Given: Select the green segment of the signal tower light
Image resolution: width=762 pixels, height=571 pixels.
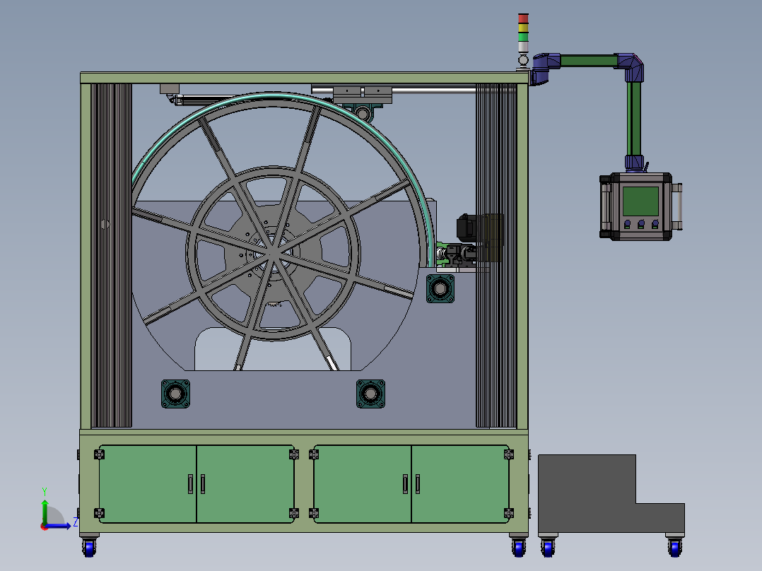Looking at the screenshot, I should click(x=523, y=37).
